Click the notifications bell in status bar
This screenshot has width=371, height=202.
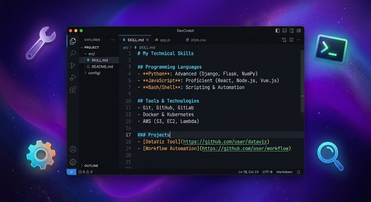tap(298, 172)
